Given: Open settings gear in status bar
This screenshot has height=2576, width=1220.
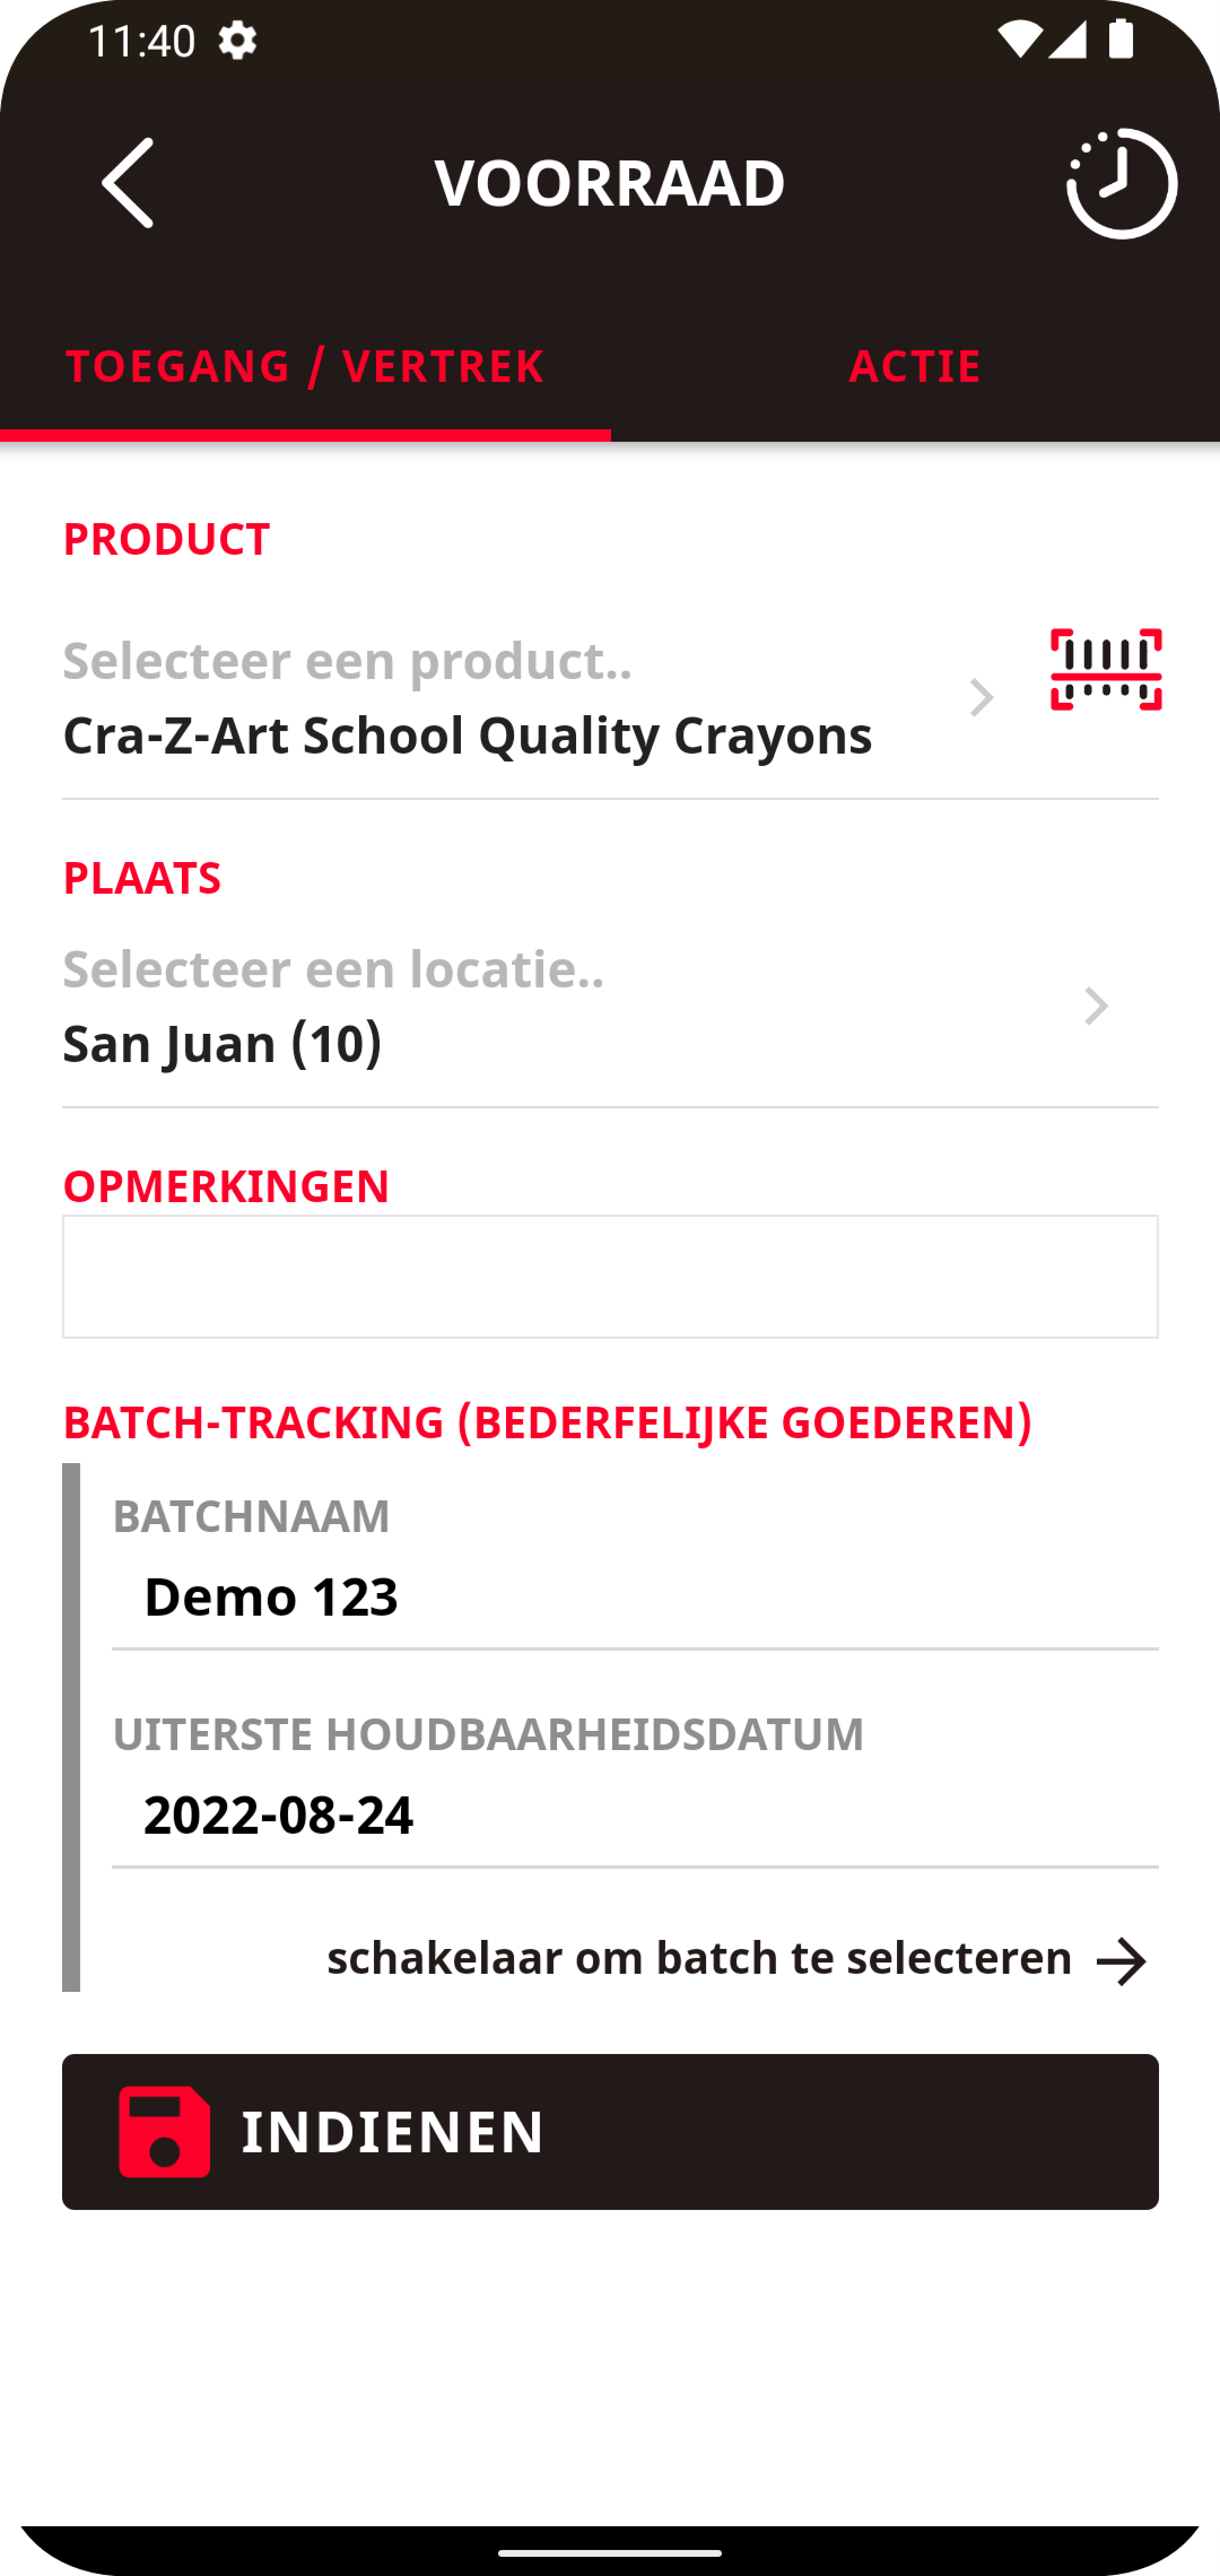Looking at the screenshot, I should coord(237,41).
